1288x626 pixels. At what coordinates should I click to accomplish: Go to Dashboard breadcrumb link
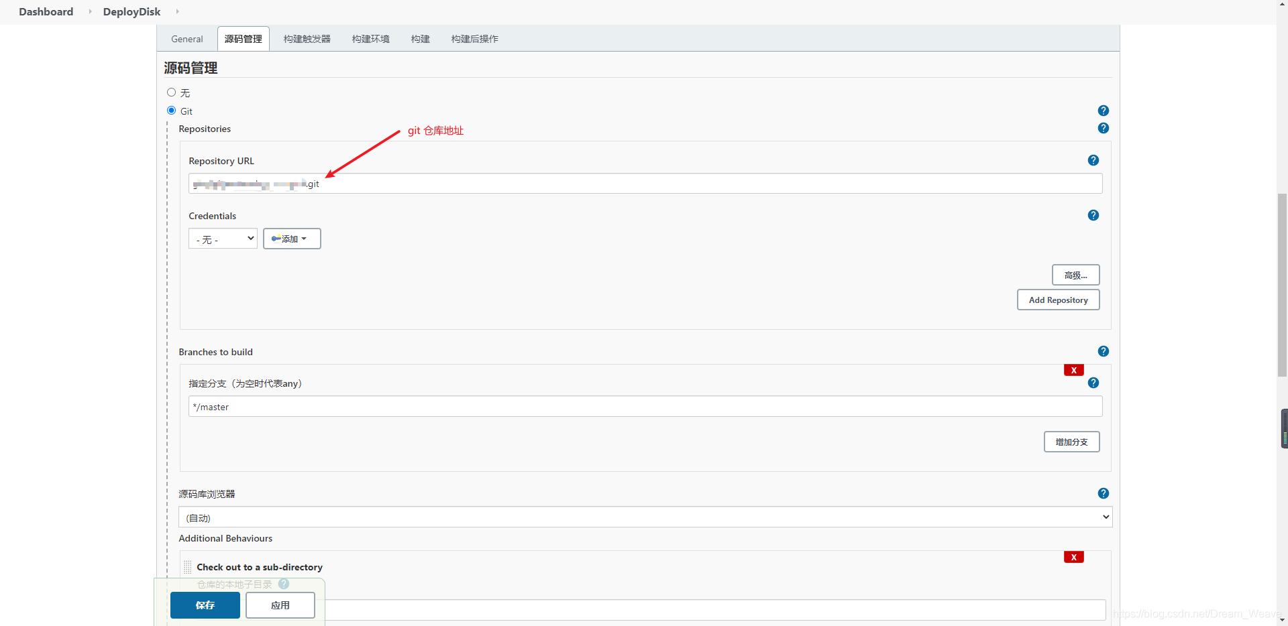46,11
